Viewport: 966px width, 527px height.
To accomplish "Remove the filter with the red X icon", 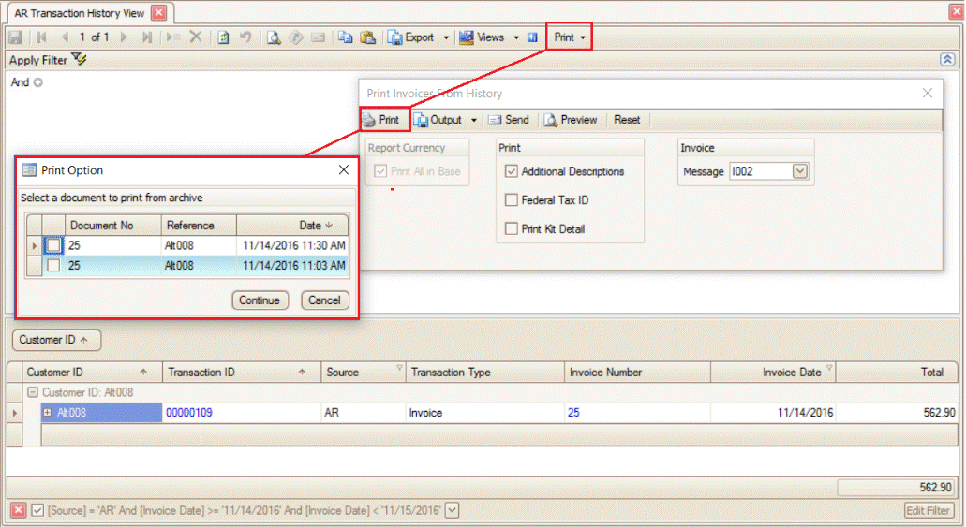I will [x=18, y=510].
